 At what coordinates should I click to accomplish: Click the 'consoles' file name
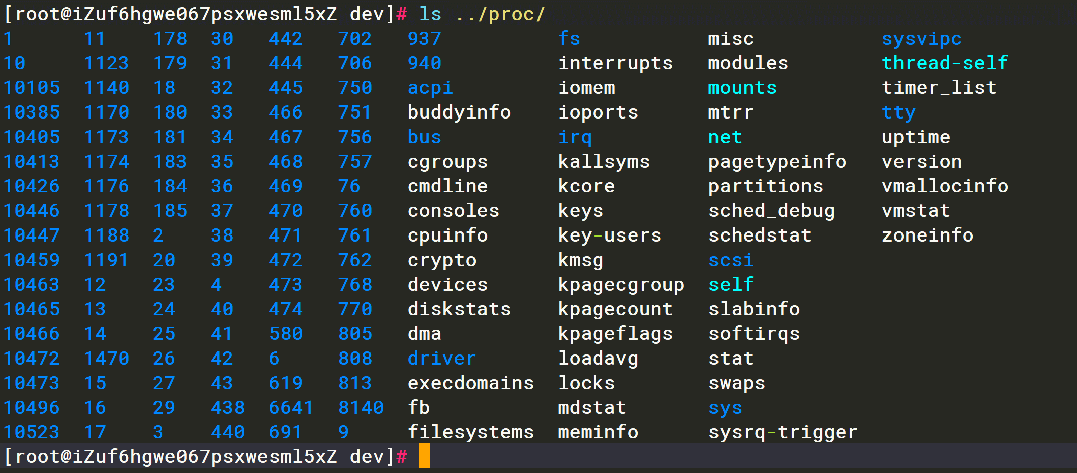coord(454,210)
